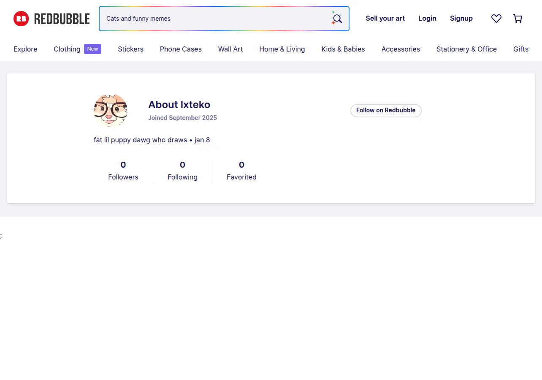542x380 pixels.
Task: Click the REDBUBBLE wordmark
Action: pyautogui.click(x=62, y=19)
